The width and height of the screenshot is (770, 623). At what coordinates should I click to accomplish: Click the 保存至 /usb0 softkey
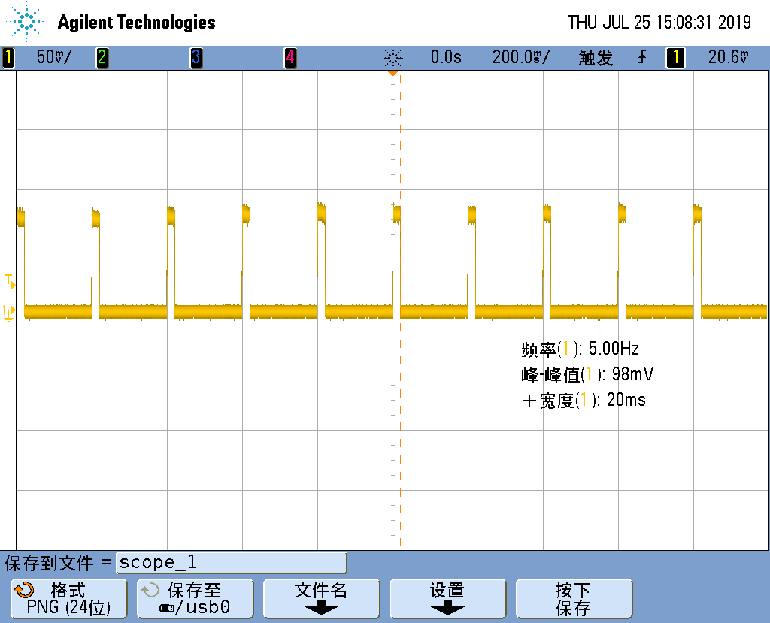pyautogui.click(x=195, y=598)
